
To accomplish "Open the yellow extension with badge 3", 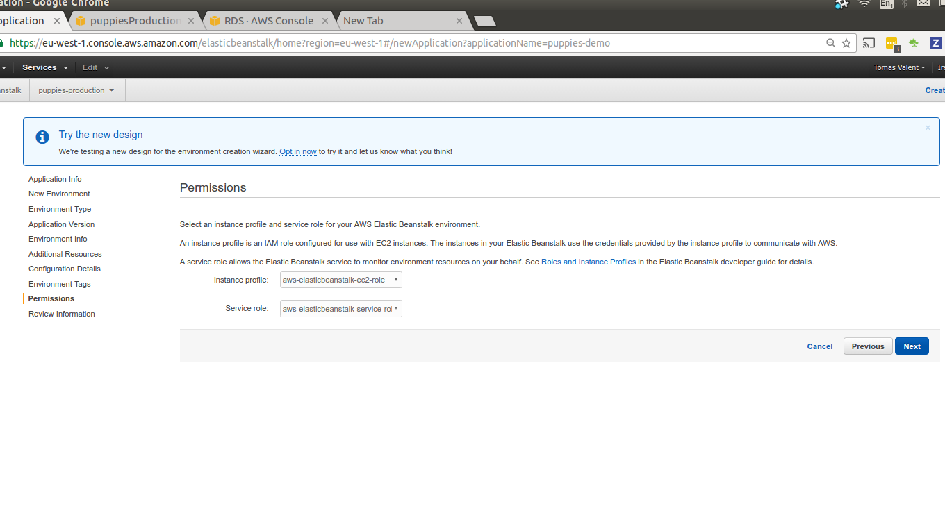I will point(892,44).
